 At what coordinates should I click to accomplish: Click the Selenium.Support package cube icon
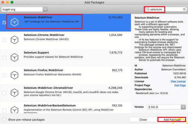(x=14, y=57)
